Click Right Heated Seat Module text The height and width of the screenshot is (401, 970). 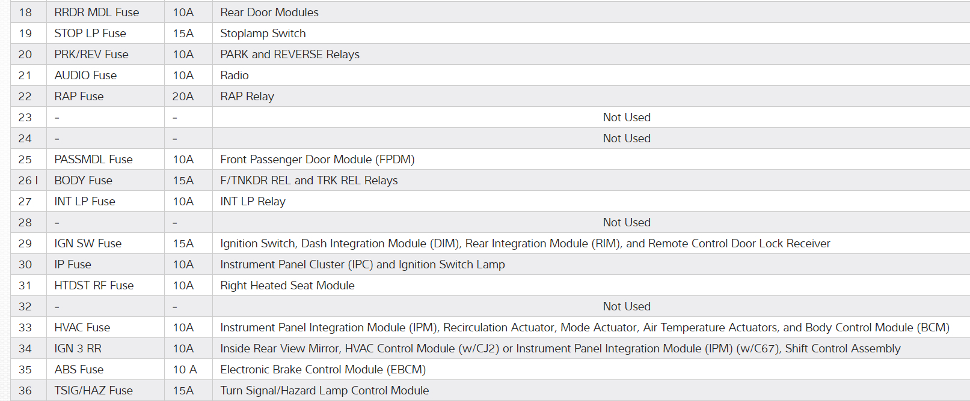[x=287, y=285]
